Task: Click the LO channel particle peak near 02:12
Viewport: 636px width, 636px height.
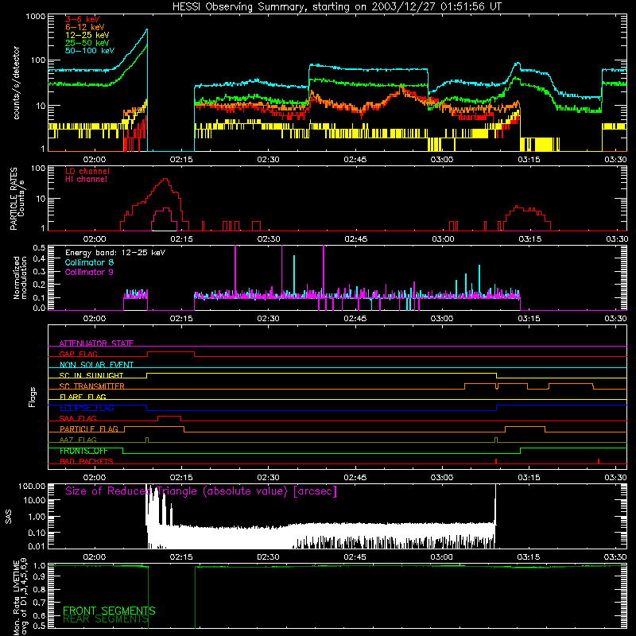Action: click(165, 179)
